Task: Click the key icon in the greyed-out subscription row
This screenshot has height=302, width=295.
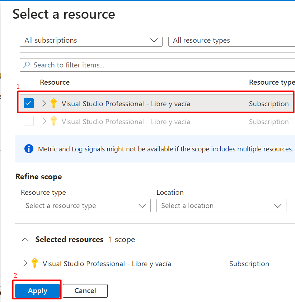Action: [53, 121]
